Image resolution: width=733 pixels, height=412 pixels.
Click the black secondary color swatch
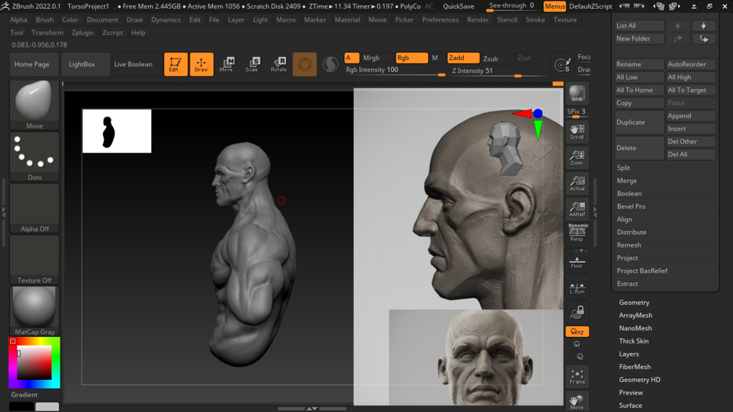click(x=21, y=406)
